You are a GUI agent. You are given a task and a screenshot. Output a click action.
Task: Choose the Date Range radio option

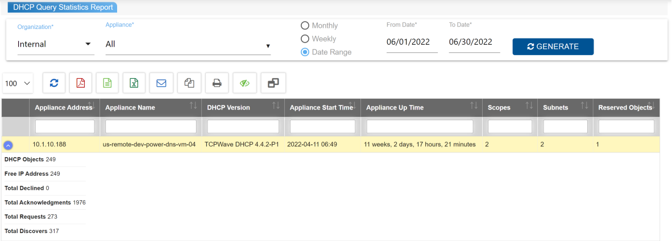pos(305,52)
